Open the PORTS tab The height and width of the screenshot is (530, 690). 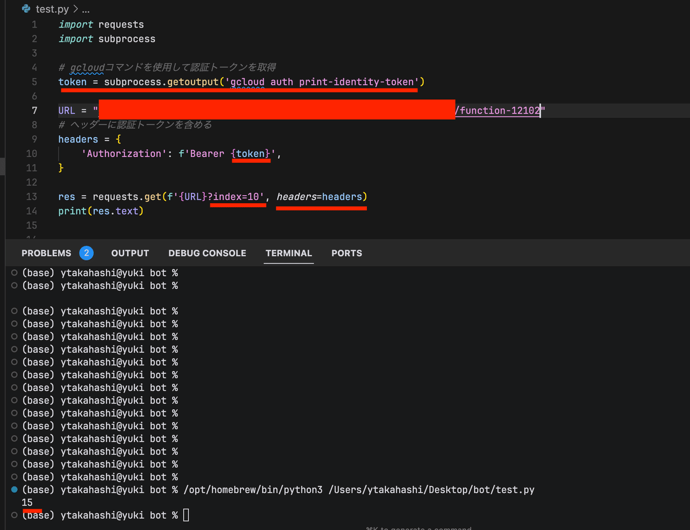pos(347,253)
